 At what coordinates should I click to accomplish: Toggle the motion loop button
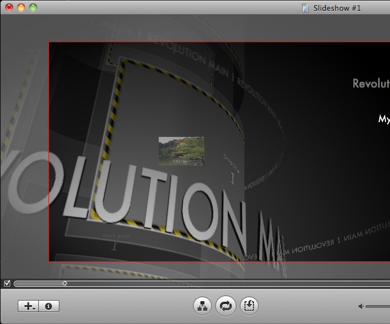(226, 306)
